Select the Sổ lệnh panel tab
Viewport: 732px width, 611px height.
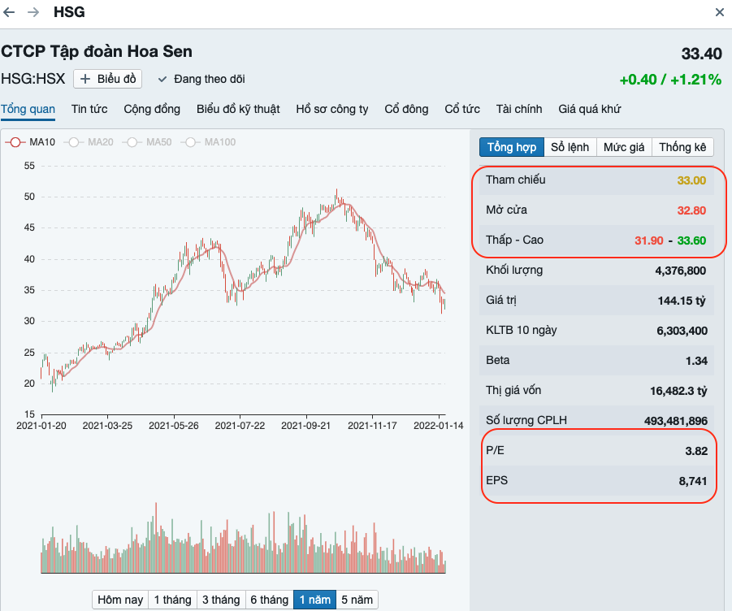tap(570, 147)
